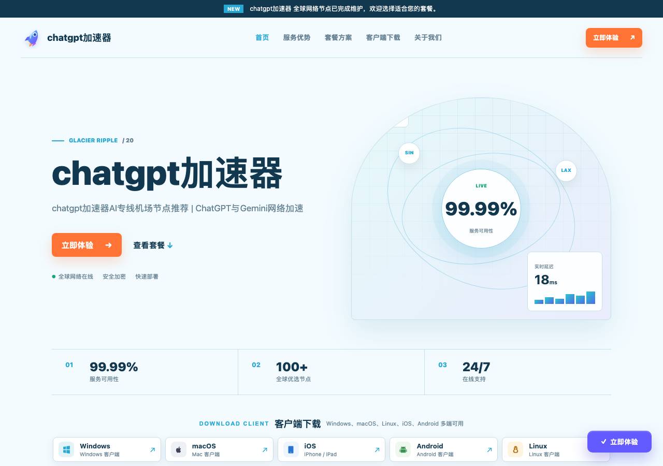Screen dimensions: 663x466
Task: Click the rocket logo icon
Action: pyautogui.click(x=32, y=38)
